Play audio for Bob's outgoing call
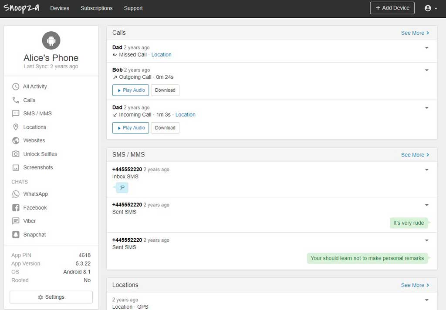Image resolution: width=446 pixels, height=310 pixels. point(130,90)
